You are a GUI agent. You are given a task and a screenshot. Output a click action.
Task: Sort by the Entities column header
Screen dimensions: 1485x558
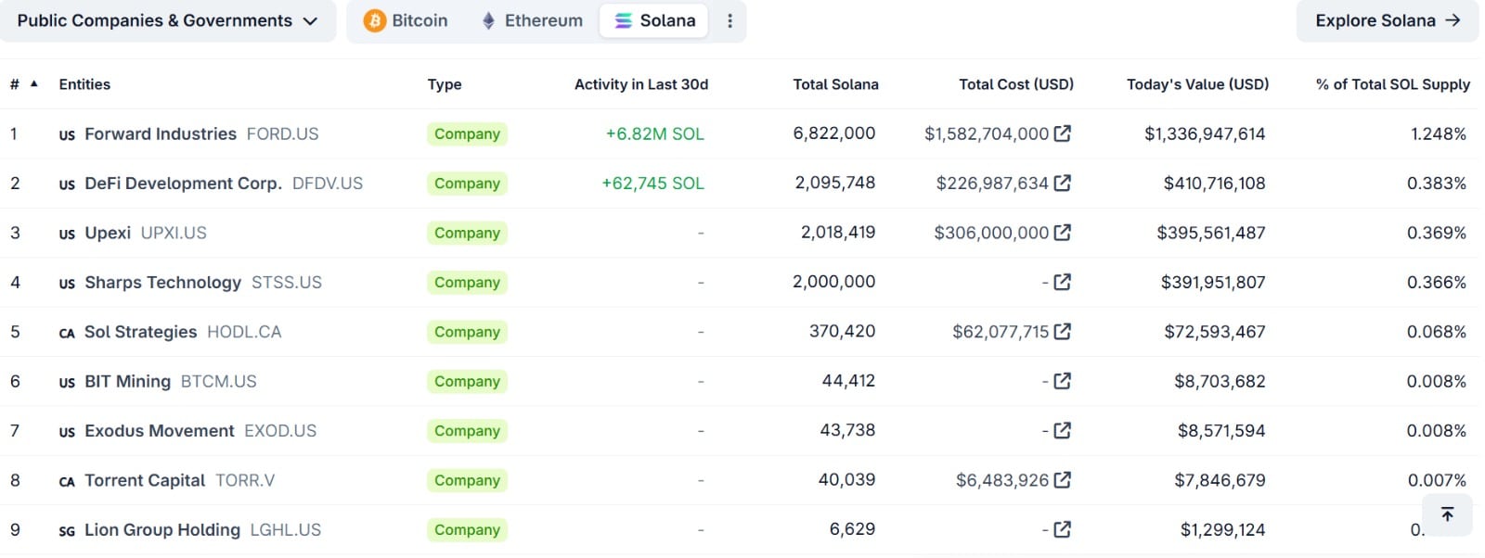84,83
